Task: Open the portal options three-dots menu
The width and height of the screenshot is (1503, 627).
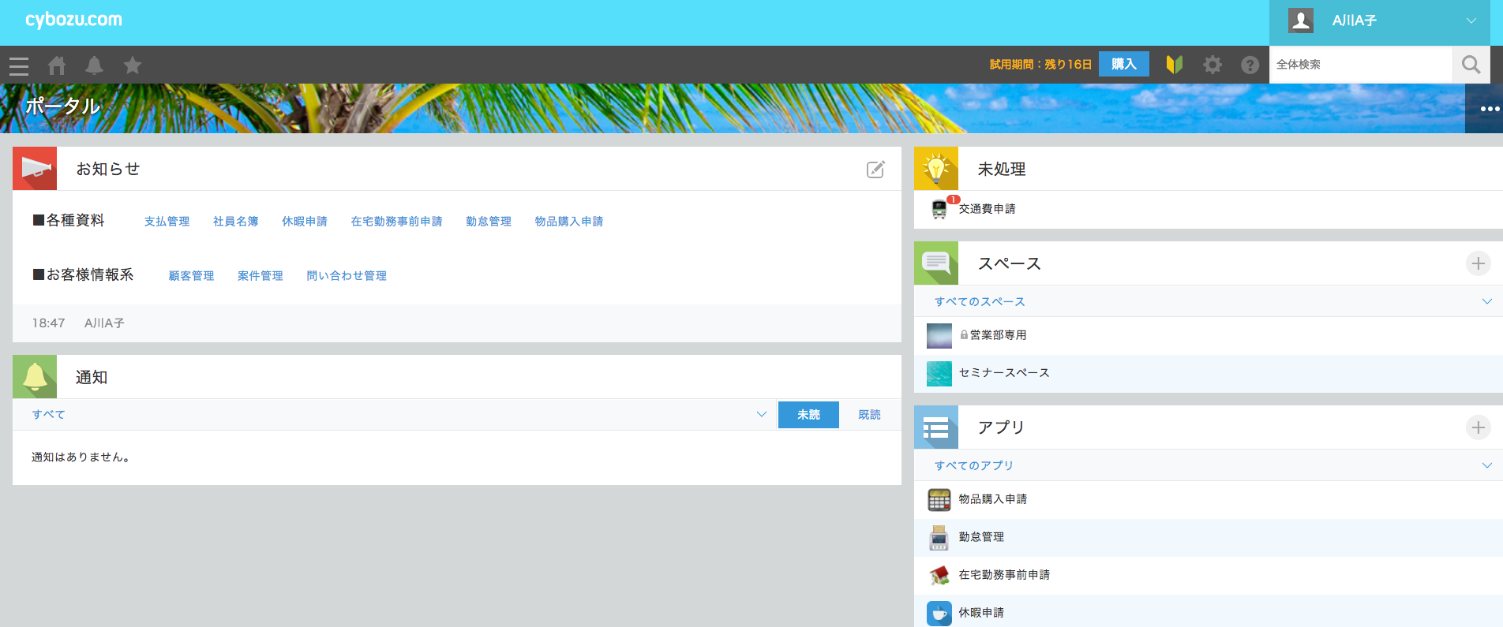Action: 1489,109
